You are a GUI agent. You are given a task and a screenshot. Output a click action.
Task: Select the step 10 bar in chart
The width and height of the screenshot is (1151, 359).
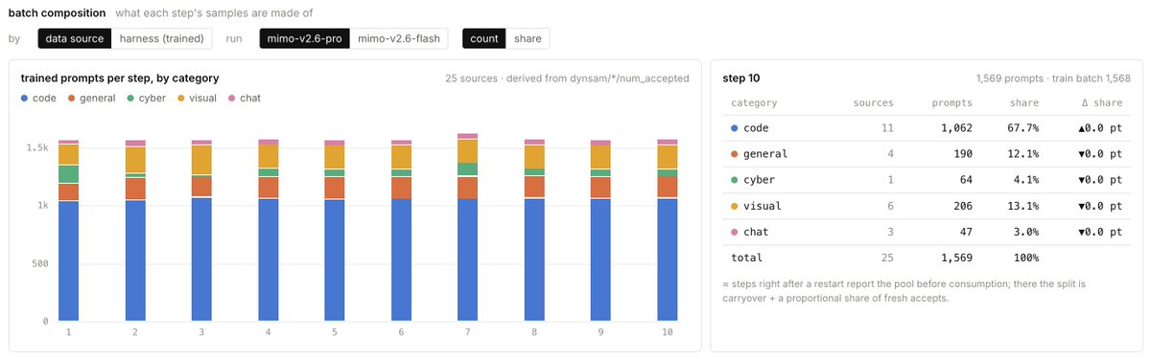(668, 230)
